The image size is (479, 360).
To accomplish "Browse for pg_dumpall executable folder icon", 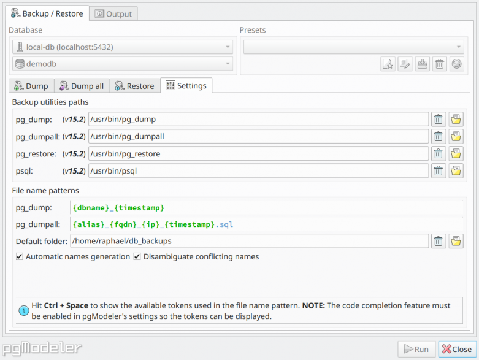I will (x=456, y=137).
